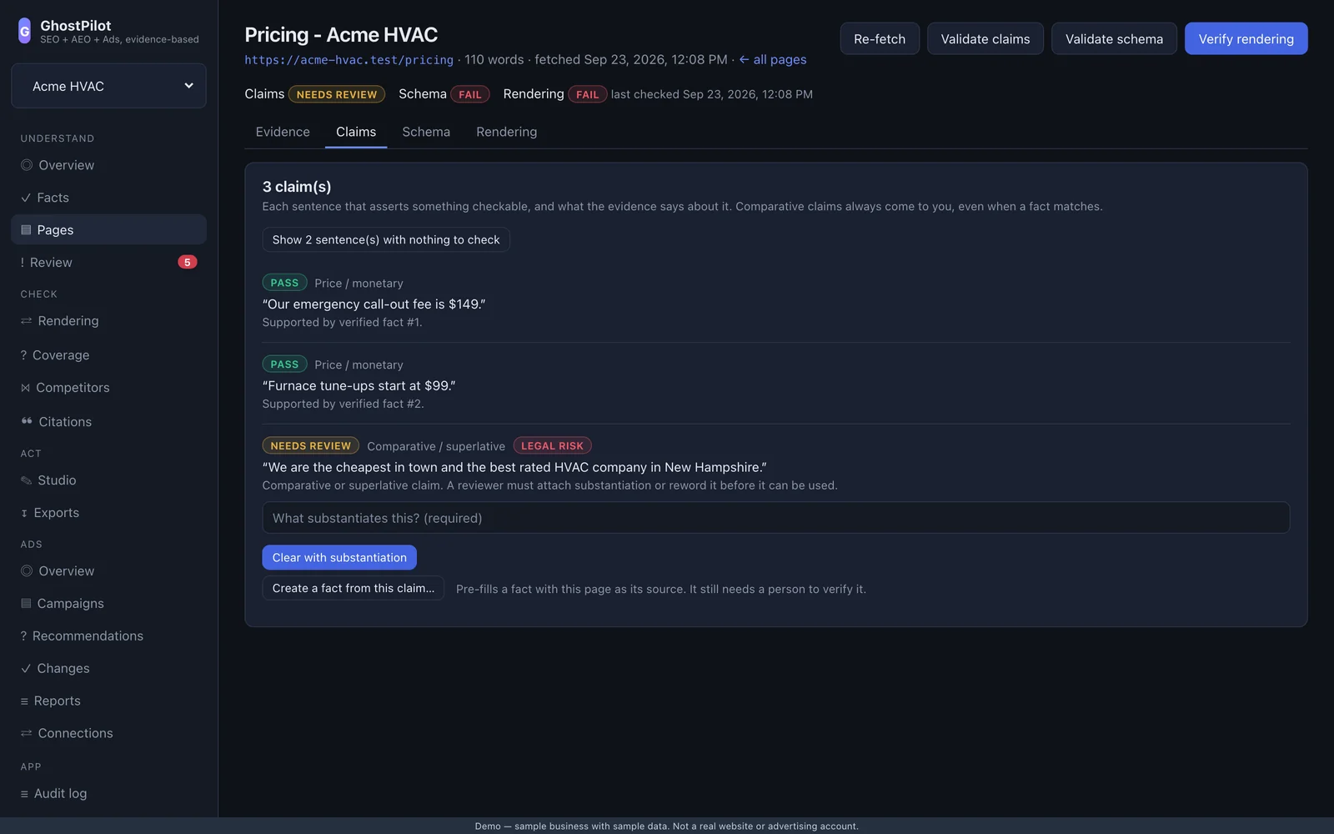The image size is (1334, 834).
Task: Click the Rendering FAIL status badge
Action: point(588,94)
